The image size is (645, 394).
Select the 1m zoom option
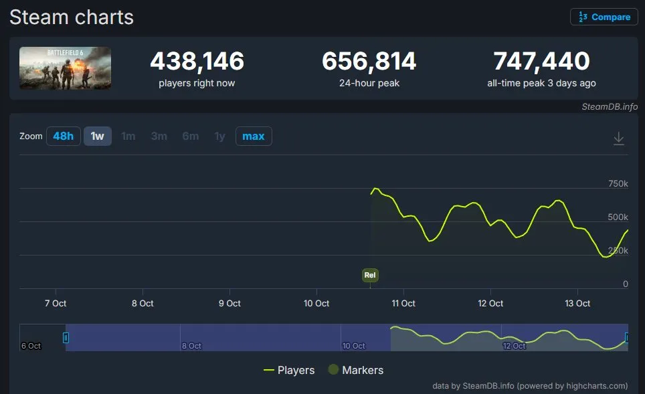(x=128, y=136)
